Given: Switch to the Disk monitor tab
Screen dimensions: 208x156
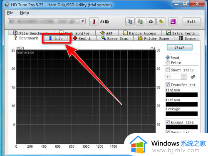Looking at the screenshot, I should pos(75,33).
